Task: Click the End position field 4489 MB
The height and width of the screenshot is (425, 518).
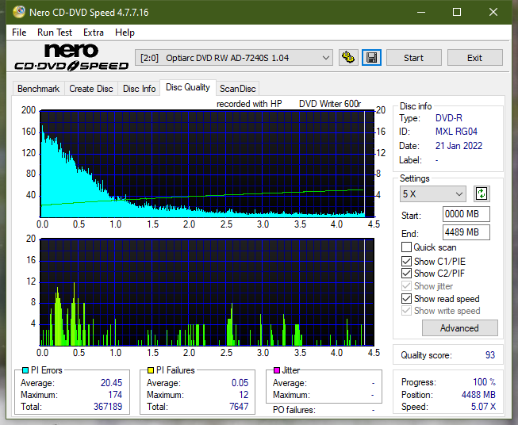Action: (466, 232)
